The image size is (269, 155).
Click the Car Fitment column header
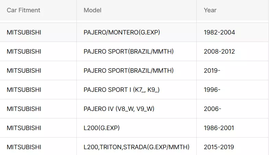(23, 10)
